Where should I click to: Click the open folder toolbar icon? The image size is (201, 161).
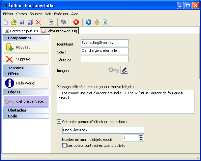pyautogui.click(x=14, y=22)
